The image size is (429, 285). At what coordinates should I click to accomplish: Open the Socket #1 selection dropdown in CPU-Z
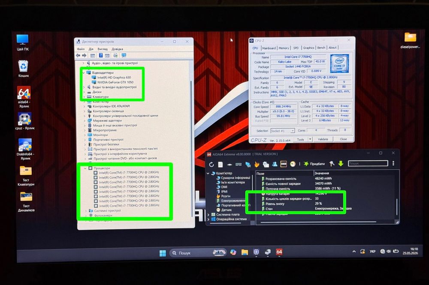(x=283, y=131)
